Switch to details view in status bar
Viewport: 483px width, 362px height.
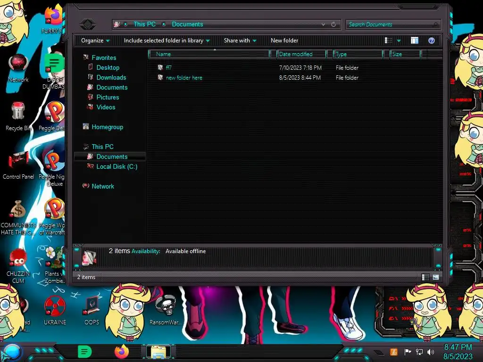click(x=425, y=277)
